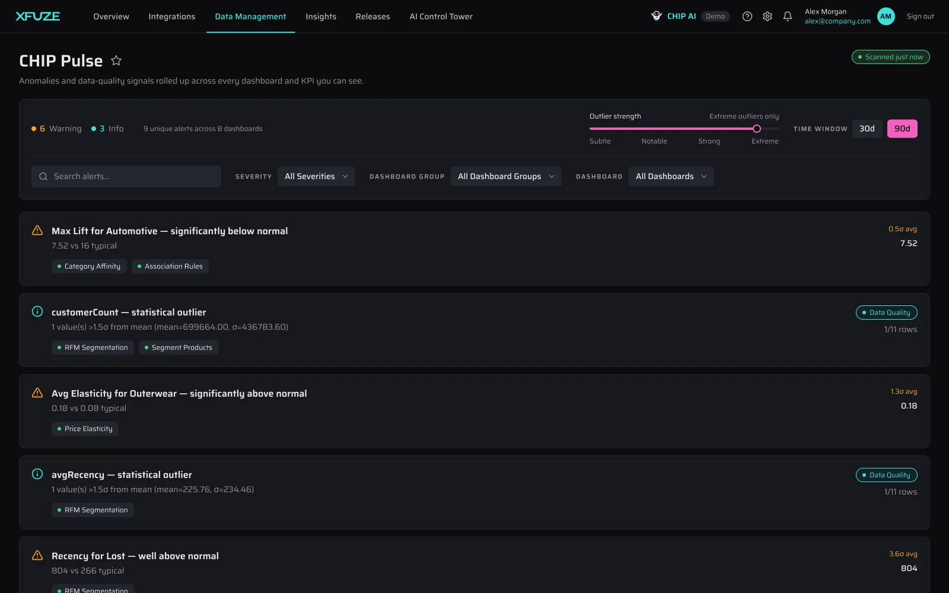This screenshot has height=593, width=949.
Task: Click info icon on customerCount alert
Action: click(x=37, y=311)
